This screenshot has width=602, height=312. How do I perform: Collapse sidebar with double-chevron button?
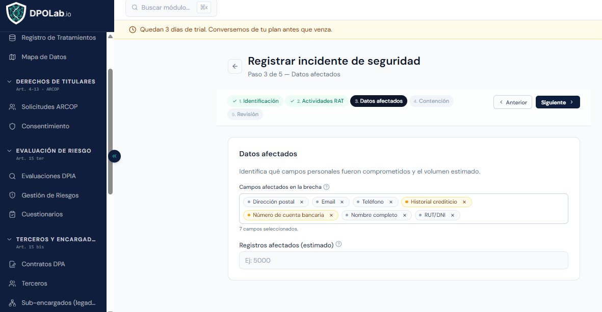[114, 156]
